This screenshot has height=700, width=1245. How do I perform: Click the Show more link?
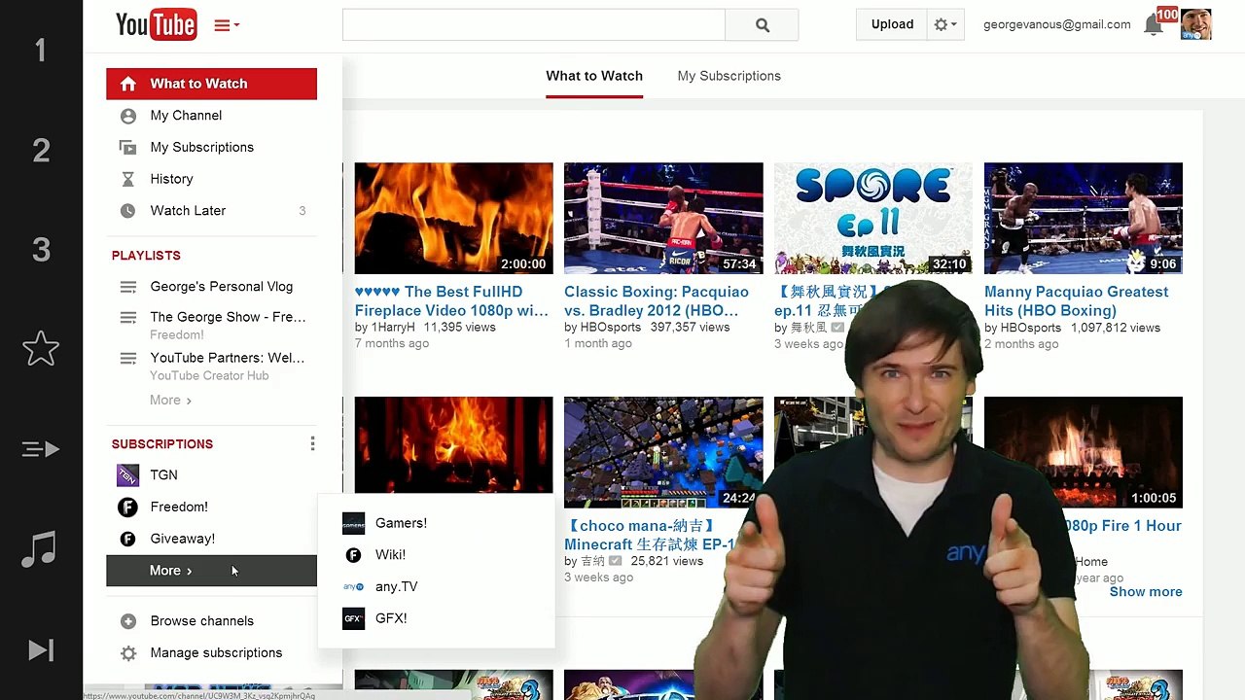coord(1146,592)
